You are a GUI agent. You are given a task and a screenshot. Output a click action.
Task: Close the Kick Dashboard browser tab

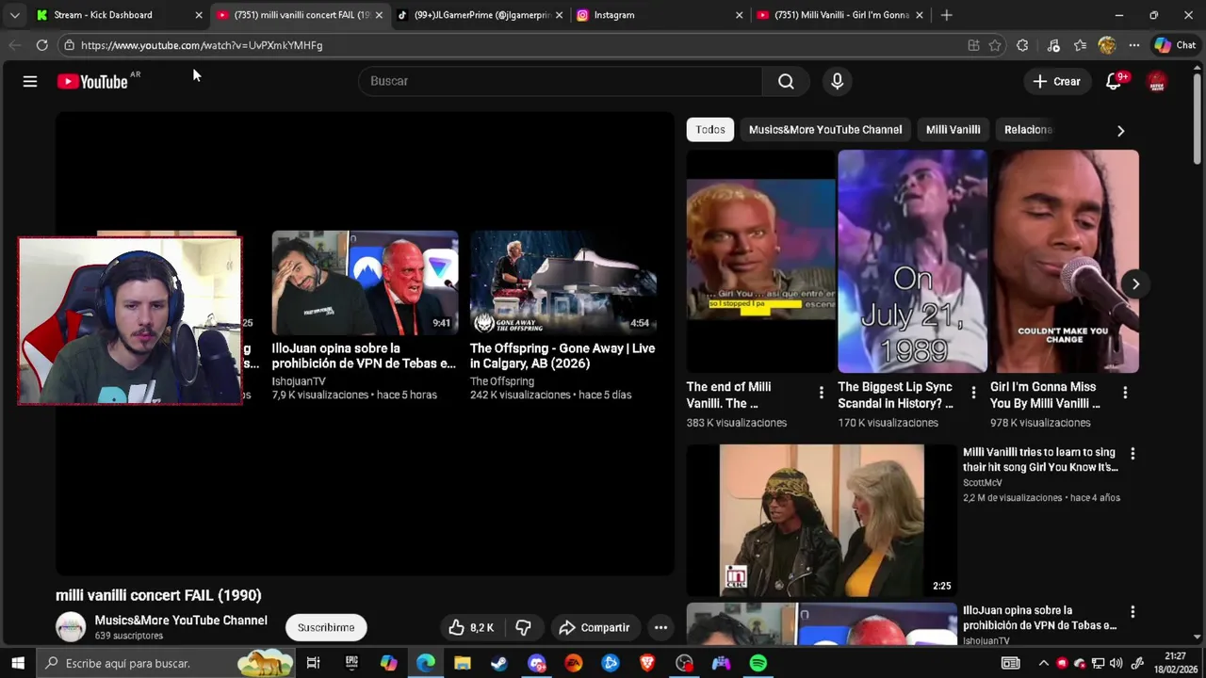pyautogui.click(x=199, y=15)
